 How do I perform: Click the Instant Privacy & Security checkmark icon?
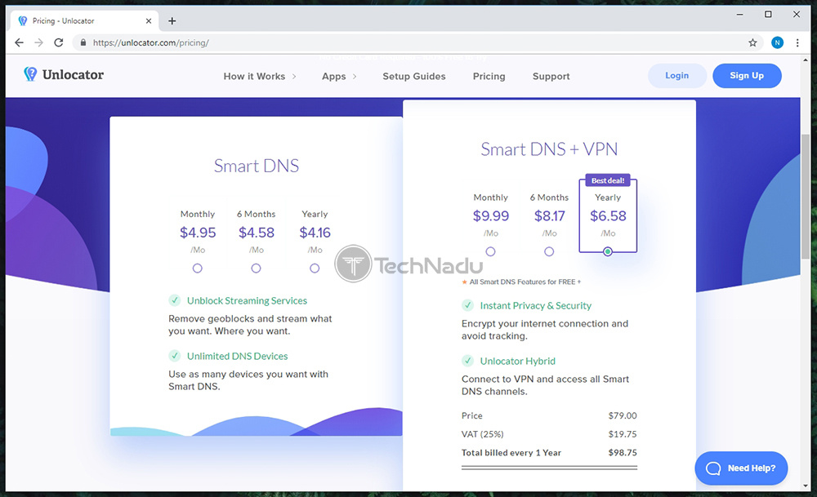pos(467,305)
